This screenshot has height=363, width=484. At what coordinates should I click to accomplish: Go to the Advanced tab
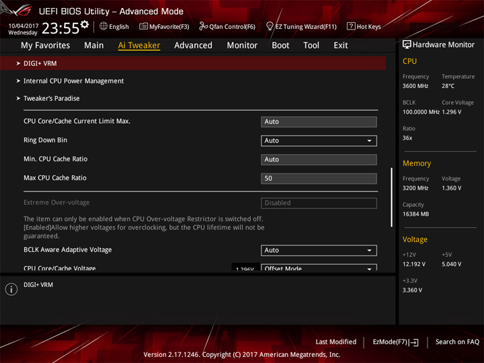point(193,46)
